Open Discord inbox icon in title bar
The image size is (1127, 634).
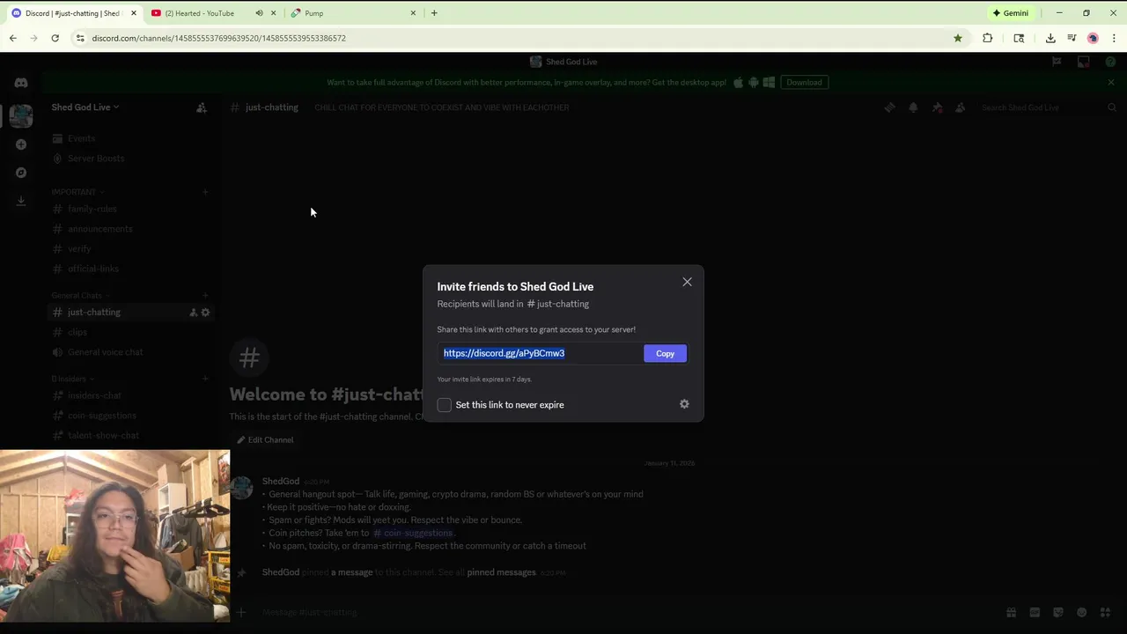click(1084, 62)
